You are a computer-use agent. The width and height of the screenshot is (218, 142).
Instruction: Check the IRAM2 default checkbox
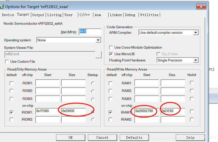point(111,119)
